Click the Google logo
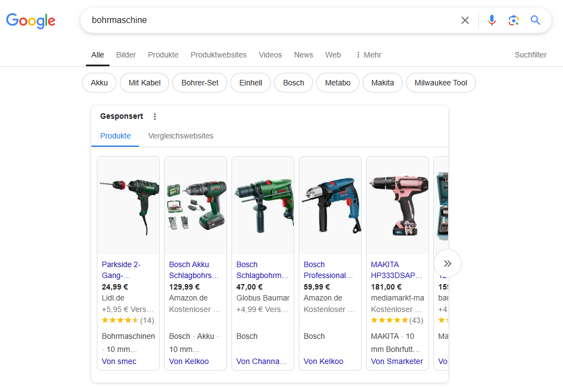 coord(31,21)
